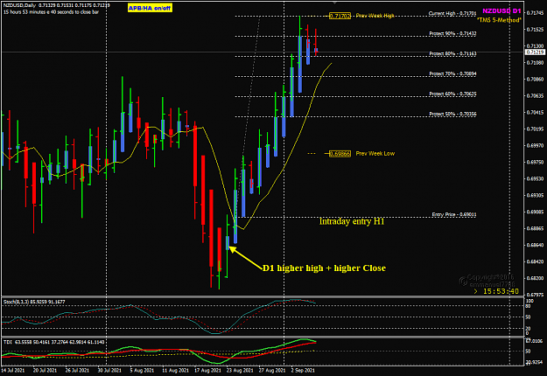
Task: Click the 0.71745 price axis label
Action: click(536, 13)
